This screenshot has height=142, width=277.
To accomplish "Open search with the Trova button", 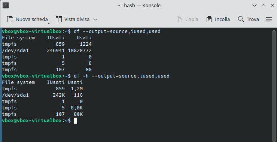I will 249,19.
